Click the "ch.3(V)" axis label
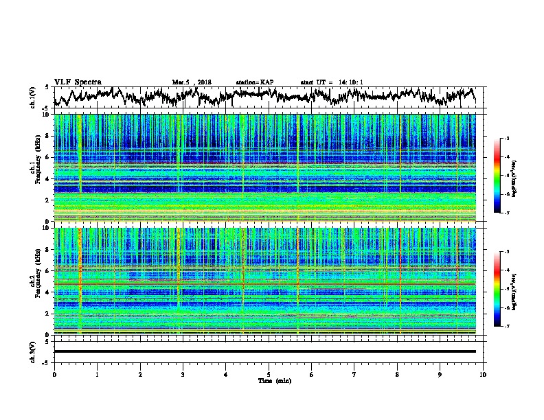 [33, 353]
